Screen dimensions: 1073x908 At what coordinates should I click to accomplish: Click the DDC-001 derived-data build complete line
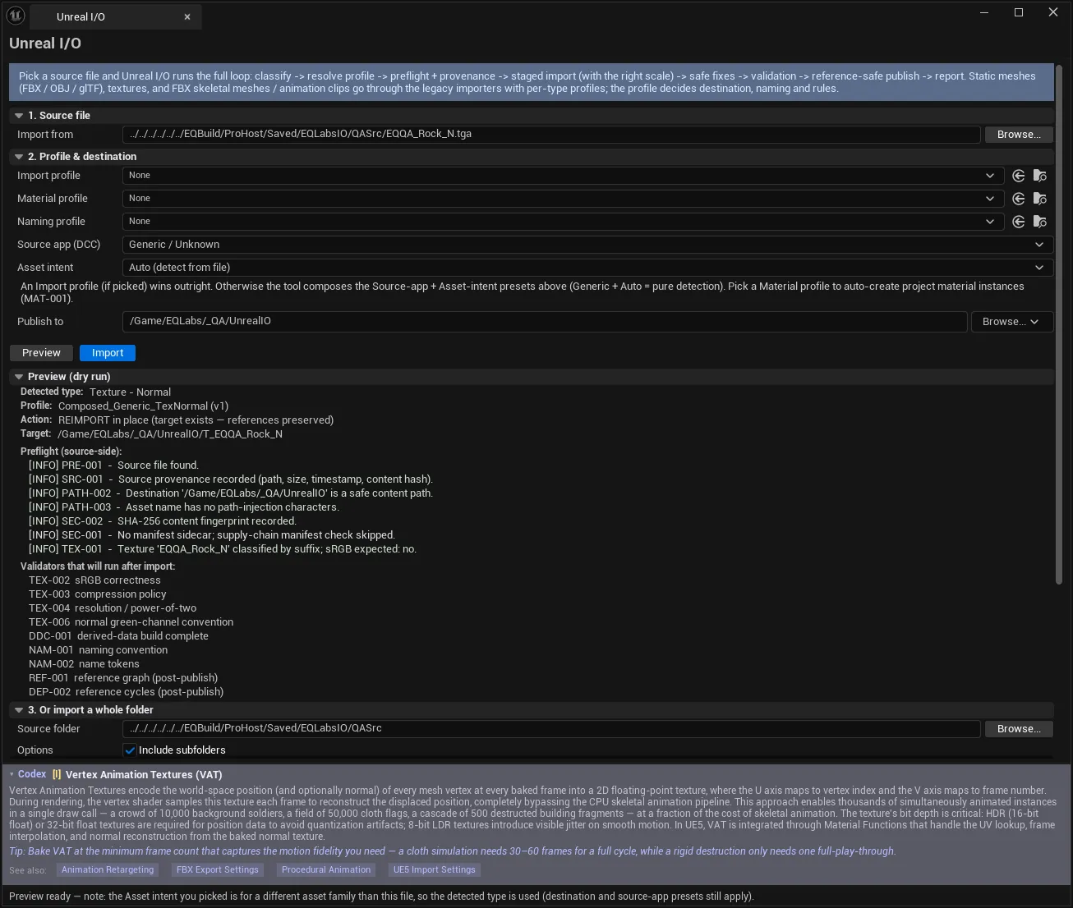pos(118,636)
